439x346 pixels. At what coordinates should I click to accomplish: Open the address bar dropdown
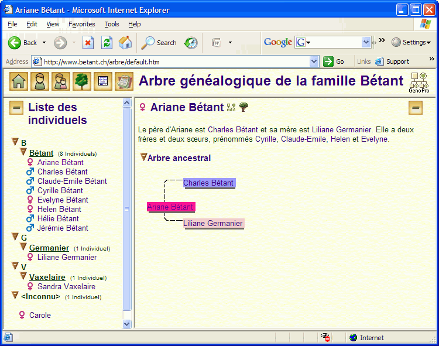[x=314, y=61]
